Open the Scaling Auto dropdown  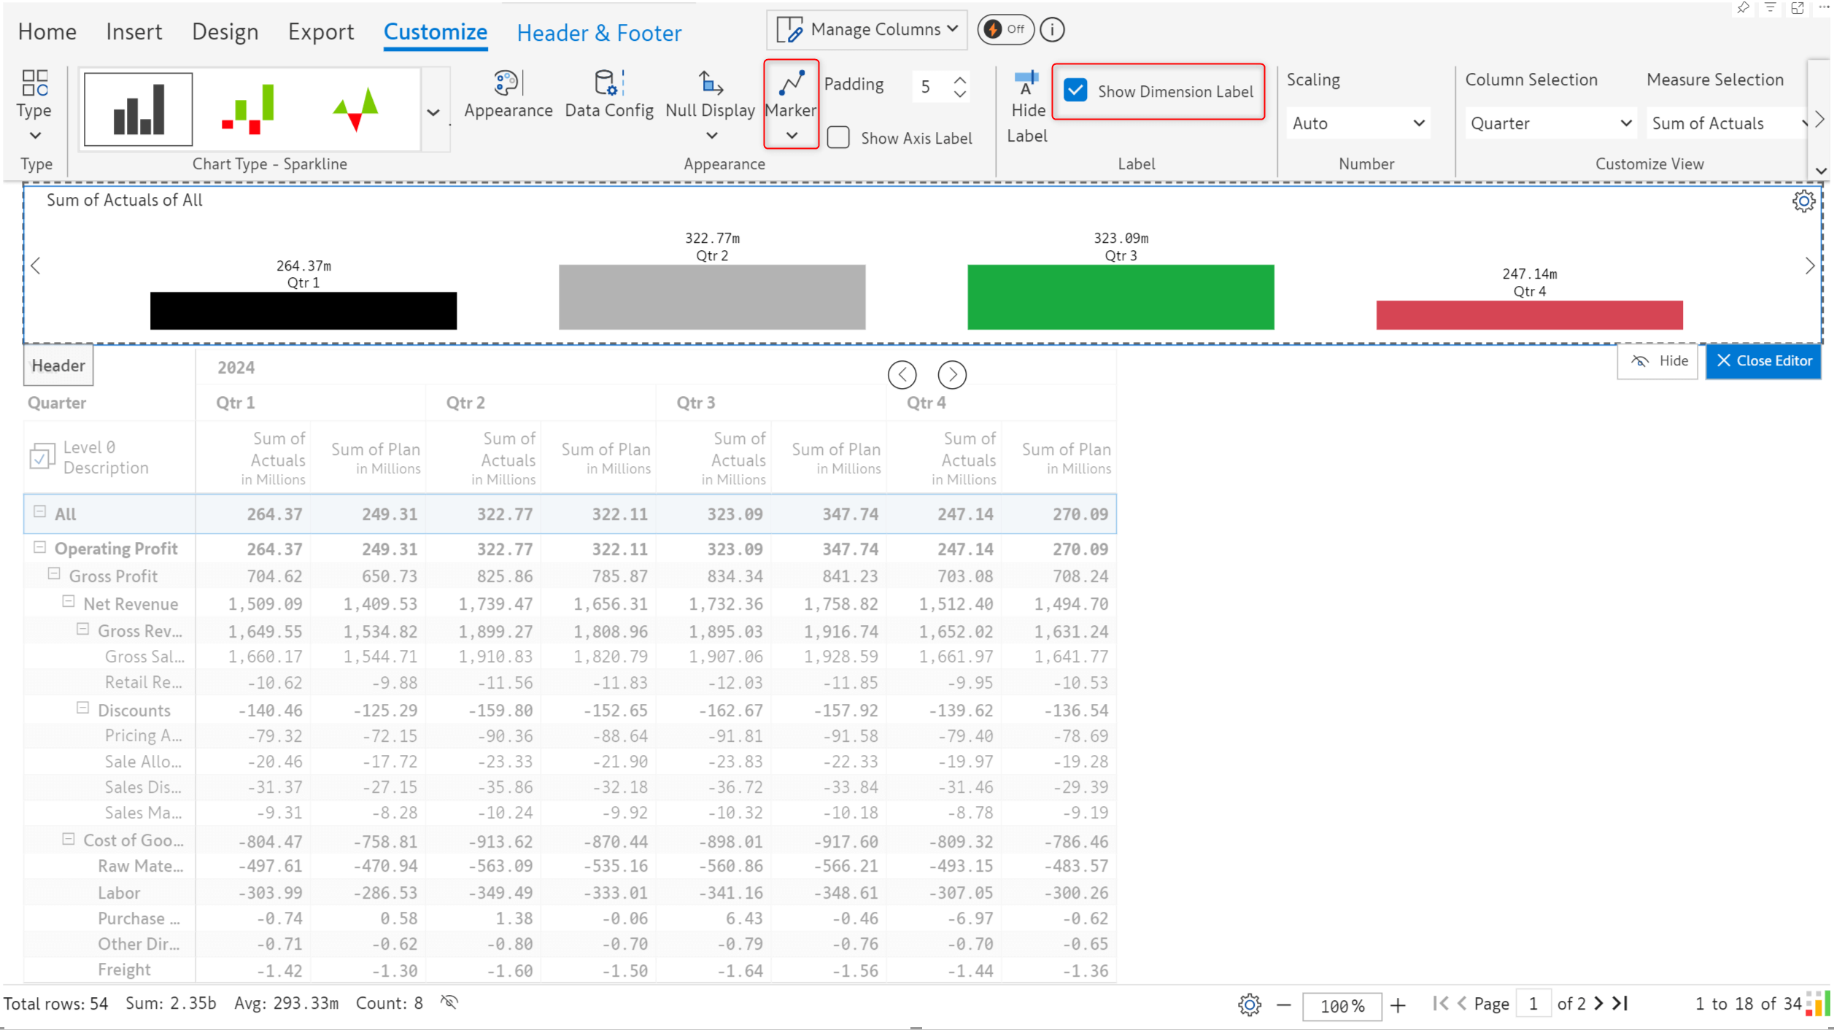coord(1358,123)
